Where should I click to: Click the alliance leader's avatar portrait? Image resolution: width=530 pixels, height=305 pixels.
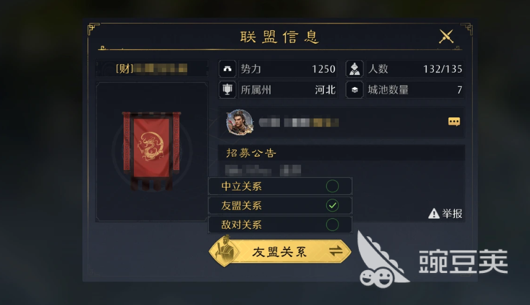point(240,122)
